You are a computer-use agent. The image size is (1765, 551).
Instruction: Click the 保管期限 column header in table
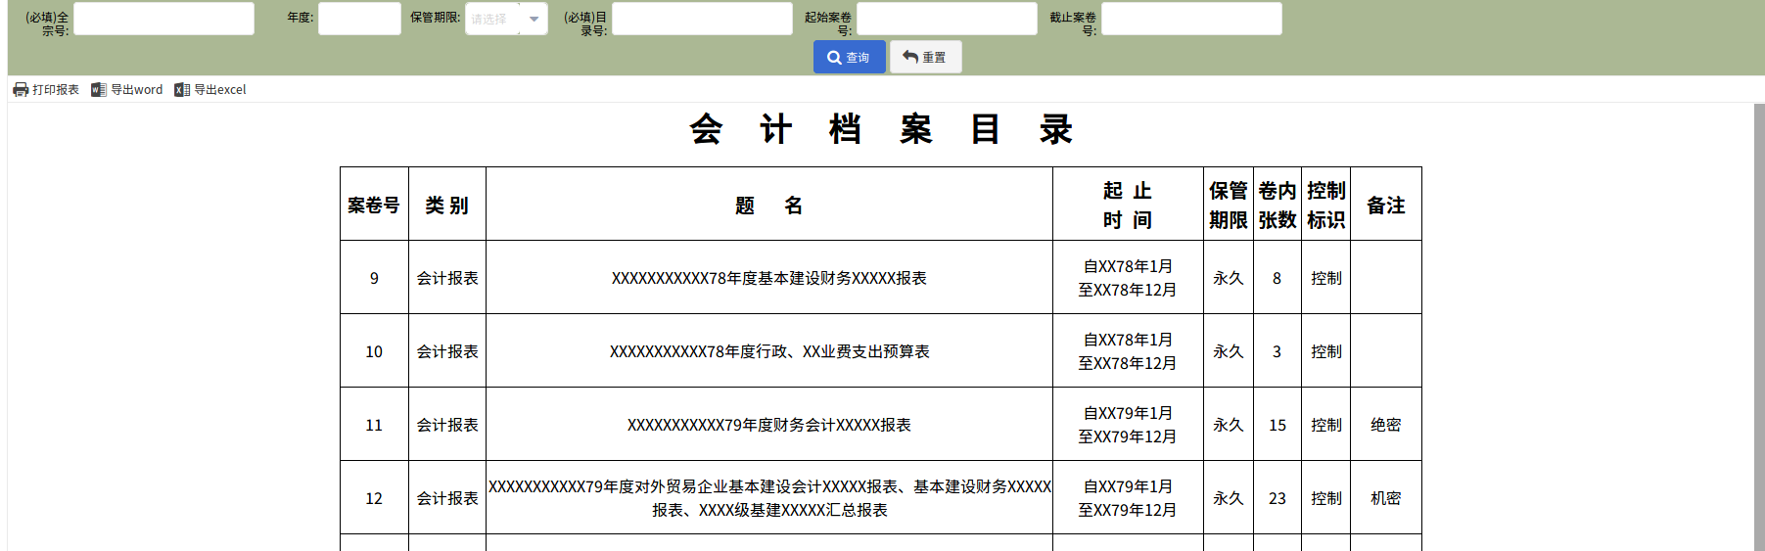(x=1229, y=205)
